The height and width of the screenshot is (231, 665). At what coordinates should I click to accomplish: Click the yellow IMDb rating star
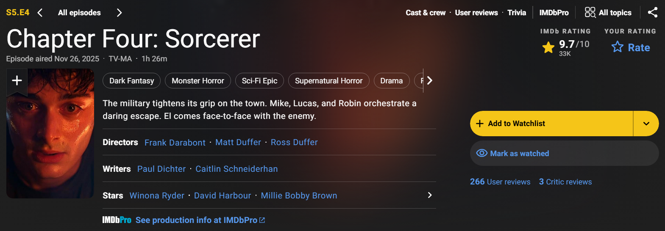pos(548,47)
